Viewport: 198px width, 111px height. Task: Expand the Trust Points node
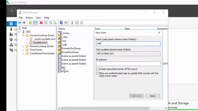(x=23, y=50)
